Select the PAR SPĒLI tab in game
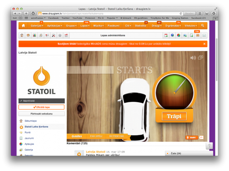 [96, 136]
